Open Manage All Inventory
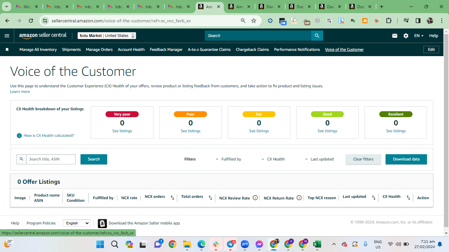The height and width of the screenshot is (252, 449). point(38,50)
